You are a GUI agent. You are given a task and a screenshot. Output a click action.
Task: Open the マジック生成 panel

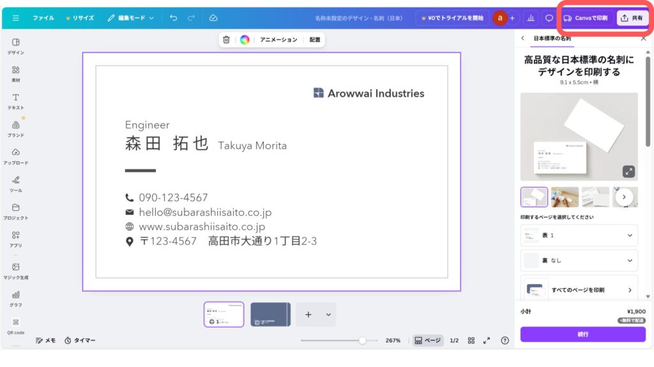(15, 270)
